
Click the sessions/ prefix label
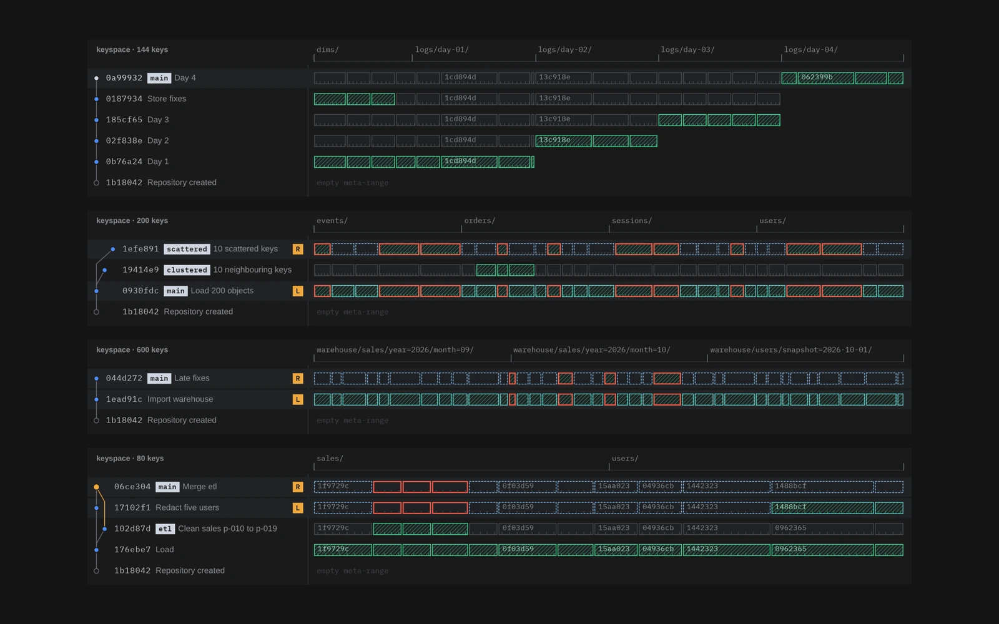point(631,221)
